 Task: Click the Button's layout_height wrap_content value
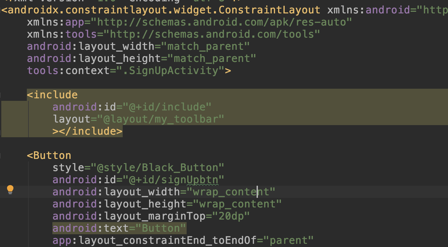pyautogui.click(x=240, y=204)
